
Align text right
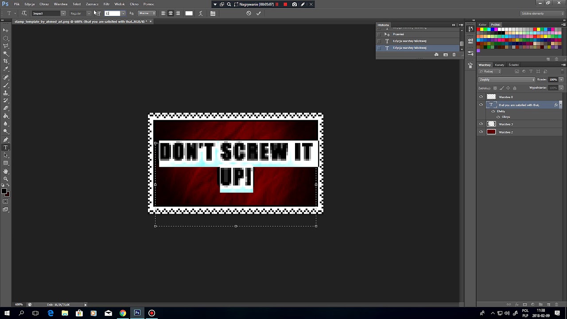(178, 13)
